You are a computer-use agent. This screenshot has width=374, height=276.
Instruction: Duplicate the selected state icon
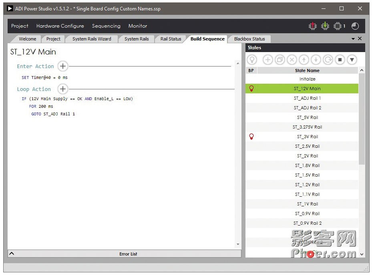tap(280, 60)
